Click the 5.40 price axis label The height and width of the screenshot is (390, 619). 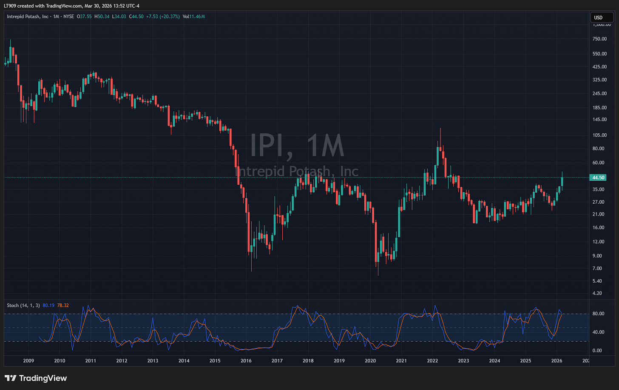tap(597, 281)
